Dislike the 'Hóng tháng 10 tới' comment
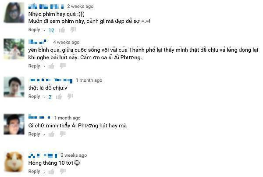Image resolution: width=263 pixels, height=177 pixels. pos(63,171)
